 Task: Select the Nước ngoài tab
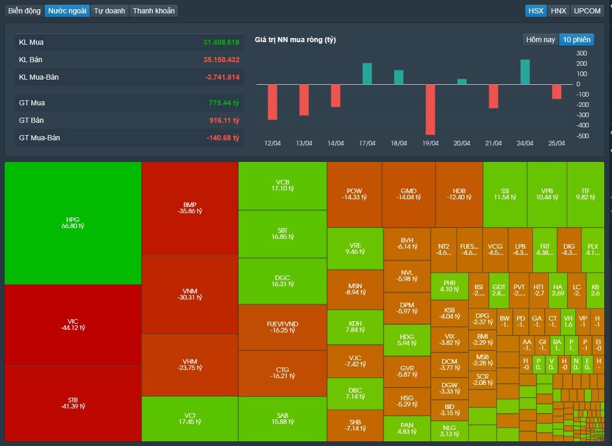point(67,11)
